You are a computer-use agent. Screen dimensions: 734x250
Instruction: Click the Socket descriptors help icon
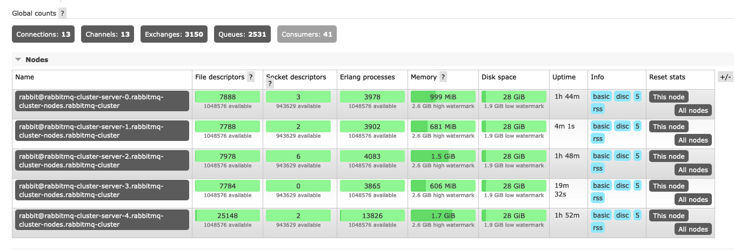pos(270,84)
